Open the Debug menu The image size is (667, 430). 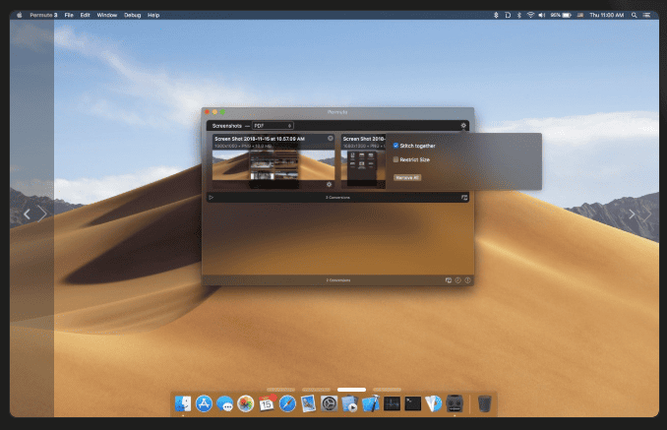click(132, 15)
